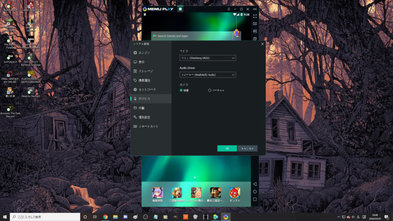Click the キャンセル button
This screenshot has width=393, height=221.
248,148
